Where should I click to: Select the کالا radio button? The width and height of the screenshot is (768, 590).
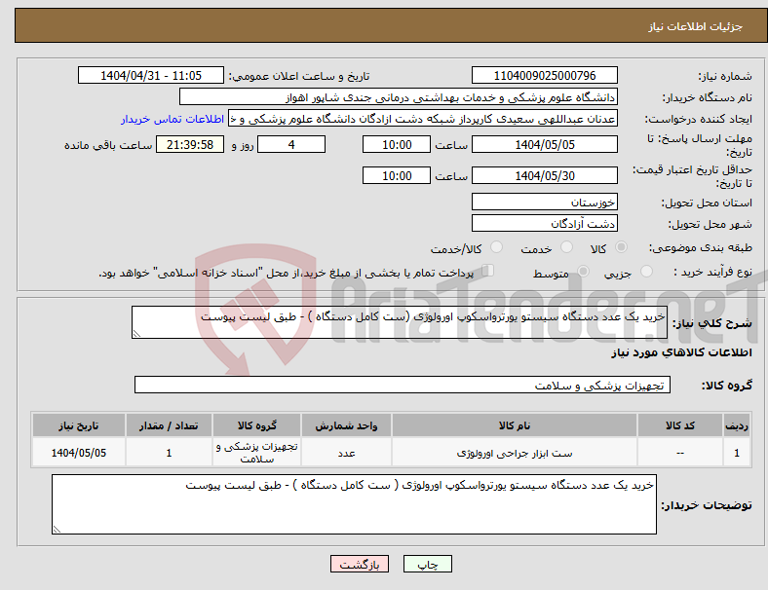pos(621,247)
